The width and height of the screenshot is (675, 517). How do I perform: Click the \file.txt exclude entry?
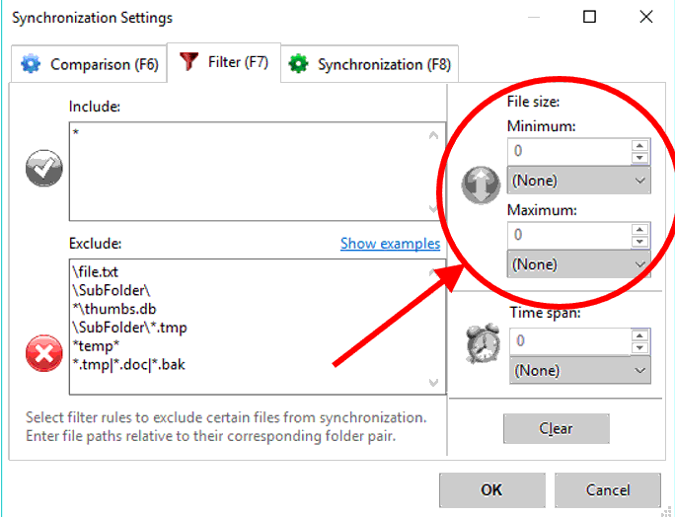click(95, 272)
